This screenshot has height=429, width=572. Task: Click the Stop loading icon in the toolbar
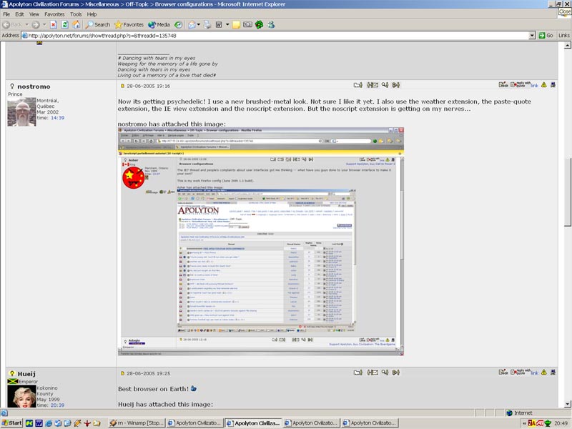pyautogui.click(x=54, y=24)
